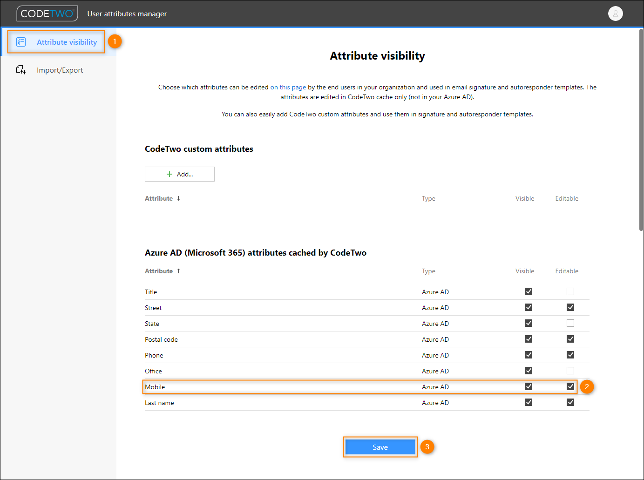The image size is (644, 480).
Task: Toggle sort arrow next to custom attributes Attribute header
Action: (178, 198)
